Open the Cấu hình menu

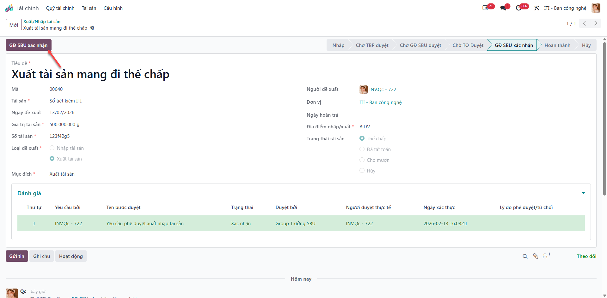[x=113, y=8]
